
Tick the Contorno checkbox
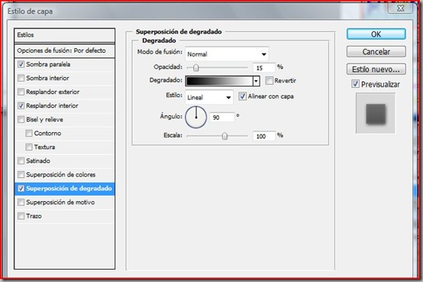[28, 133]
